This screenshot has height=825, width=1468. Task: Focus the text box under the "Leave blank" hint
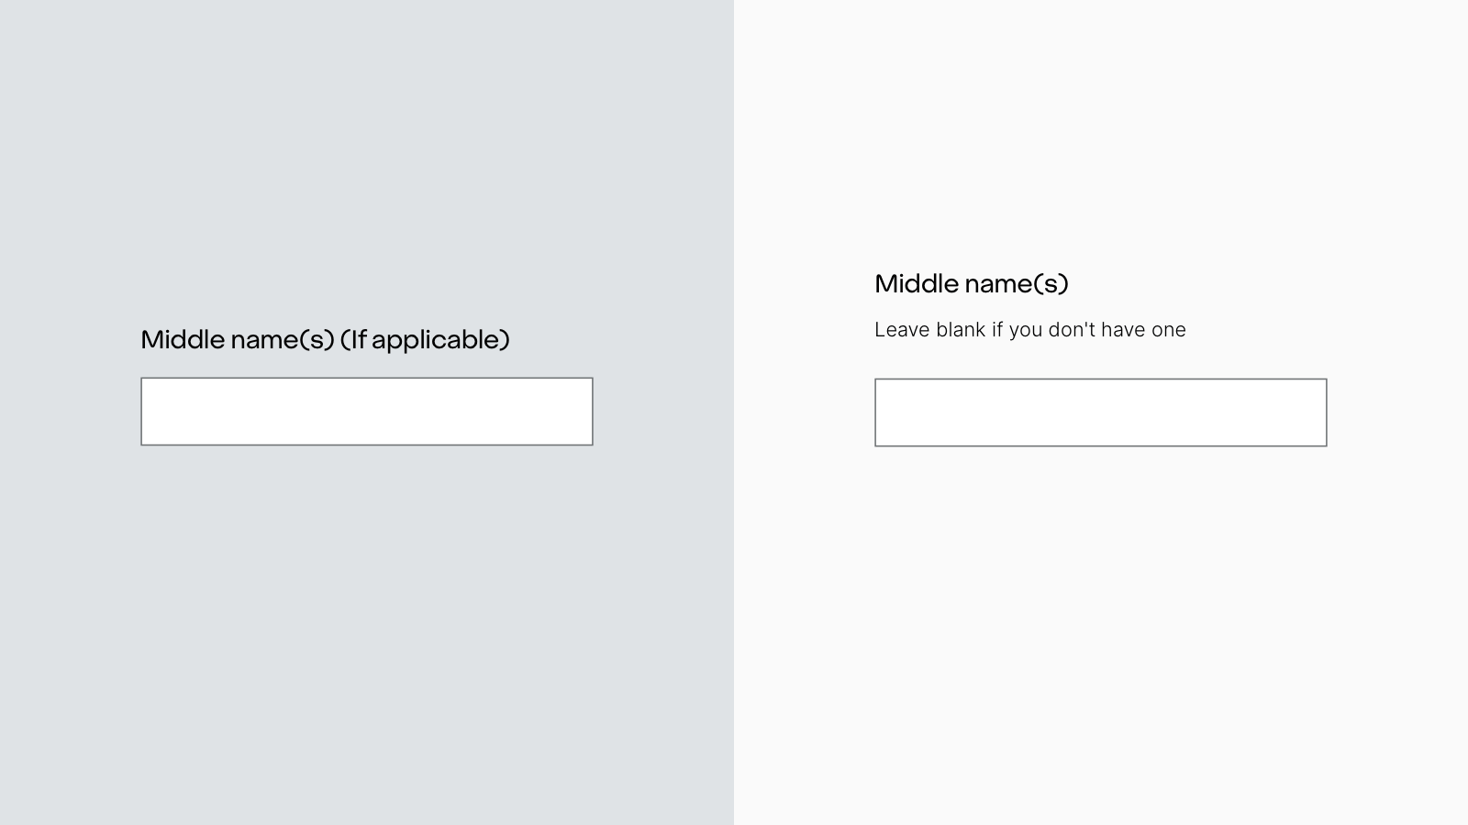[1100, 412]
